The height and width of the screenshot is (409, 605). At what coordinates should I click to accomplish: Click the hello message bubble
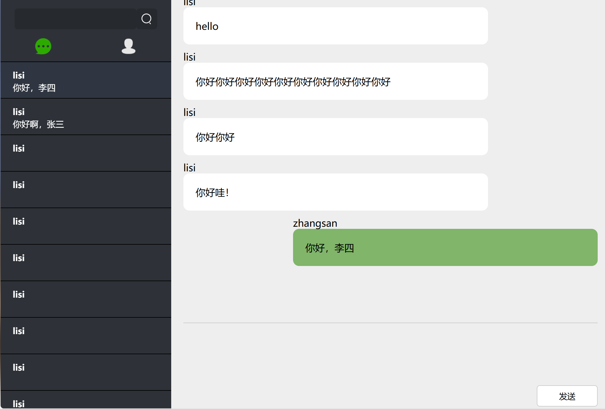pyautogui.click(x=335, y=26)
